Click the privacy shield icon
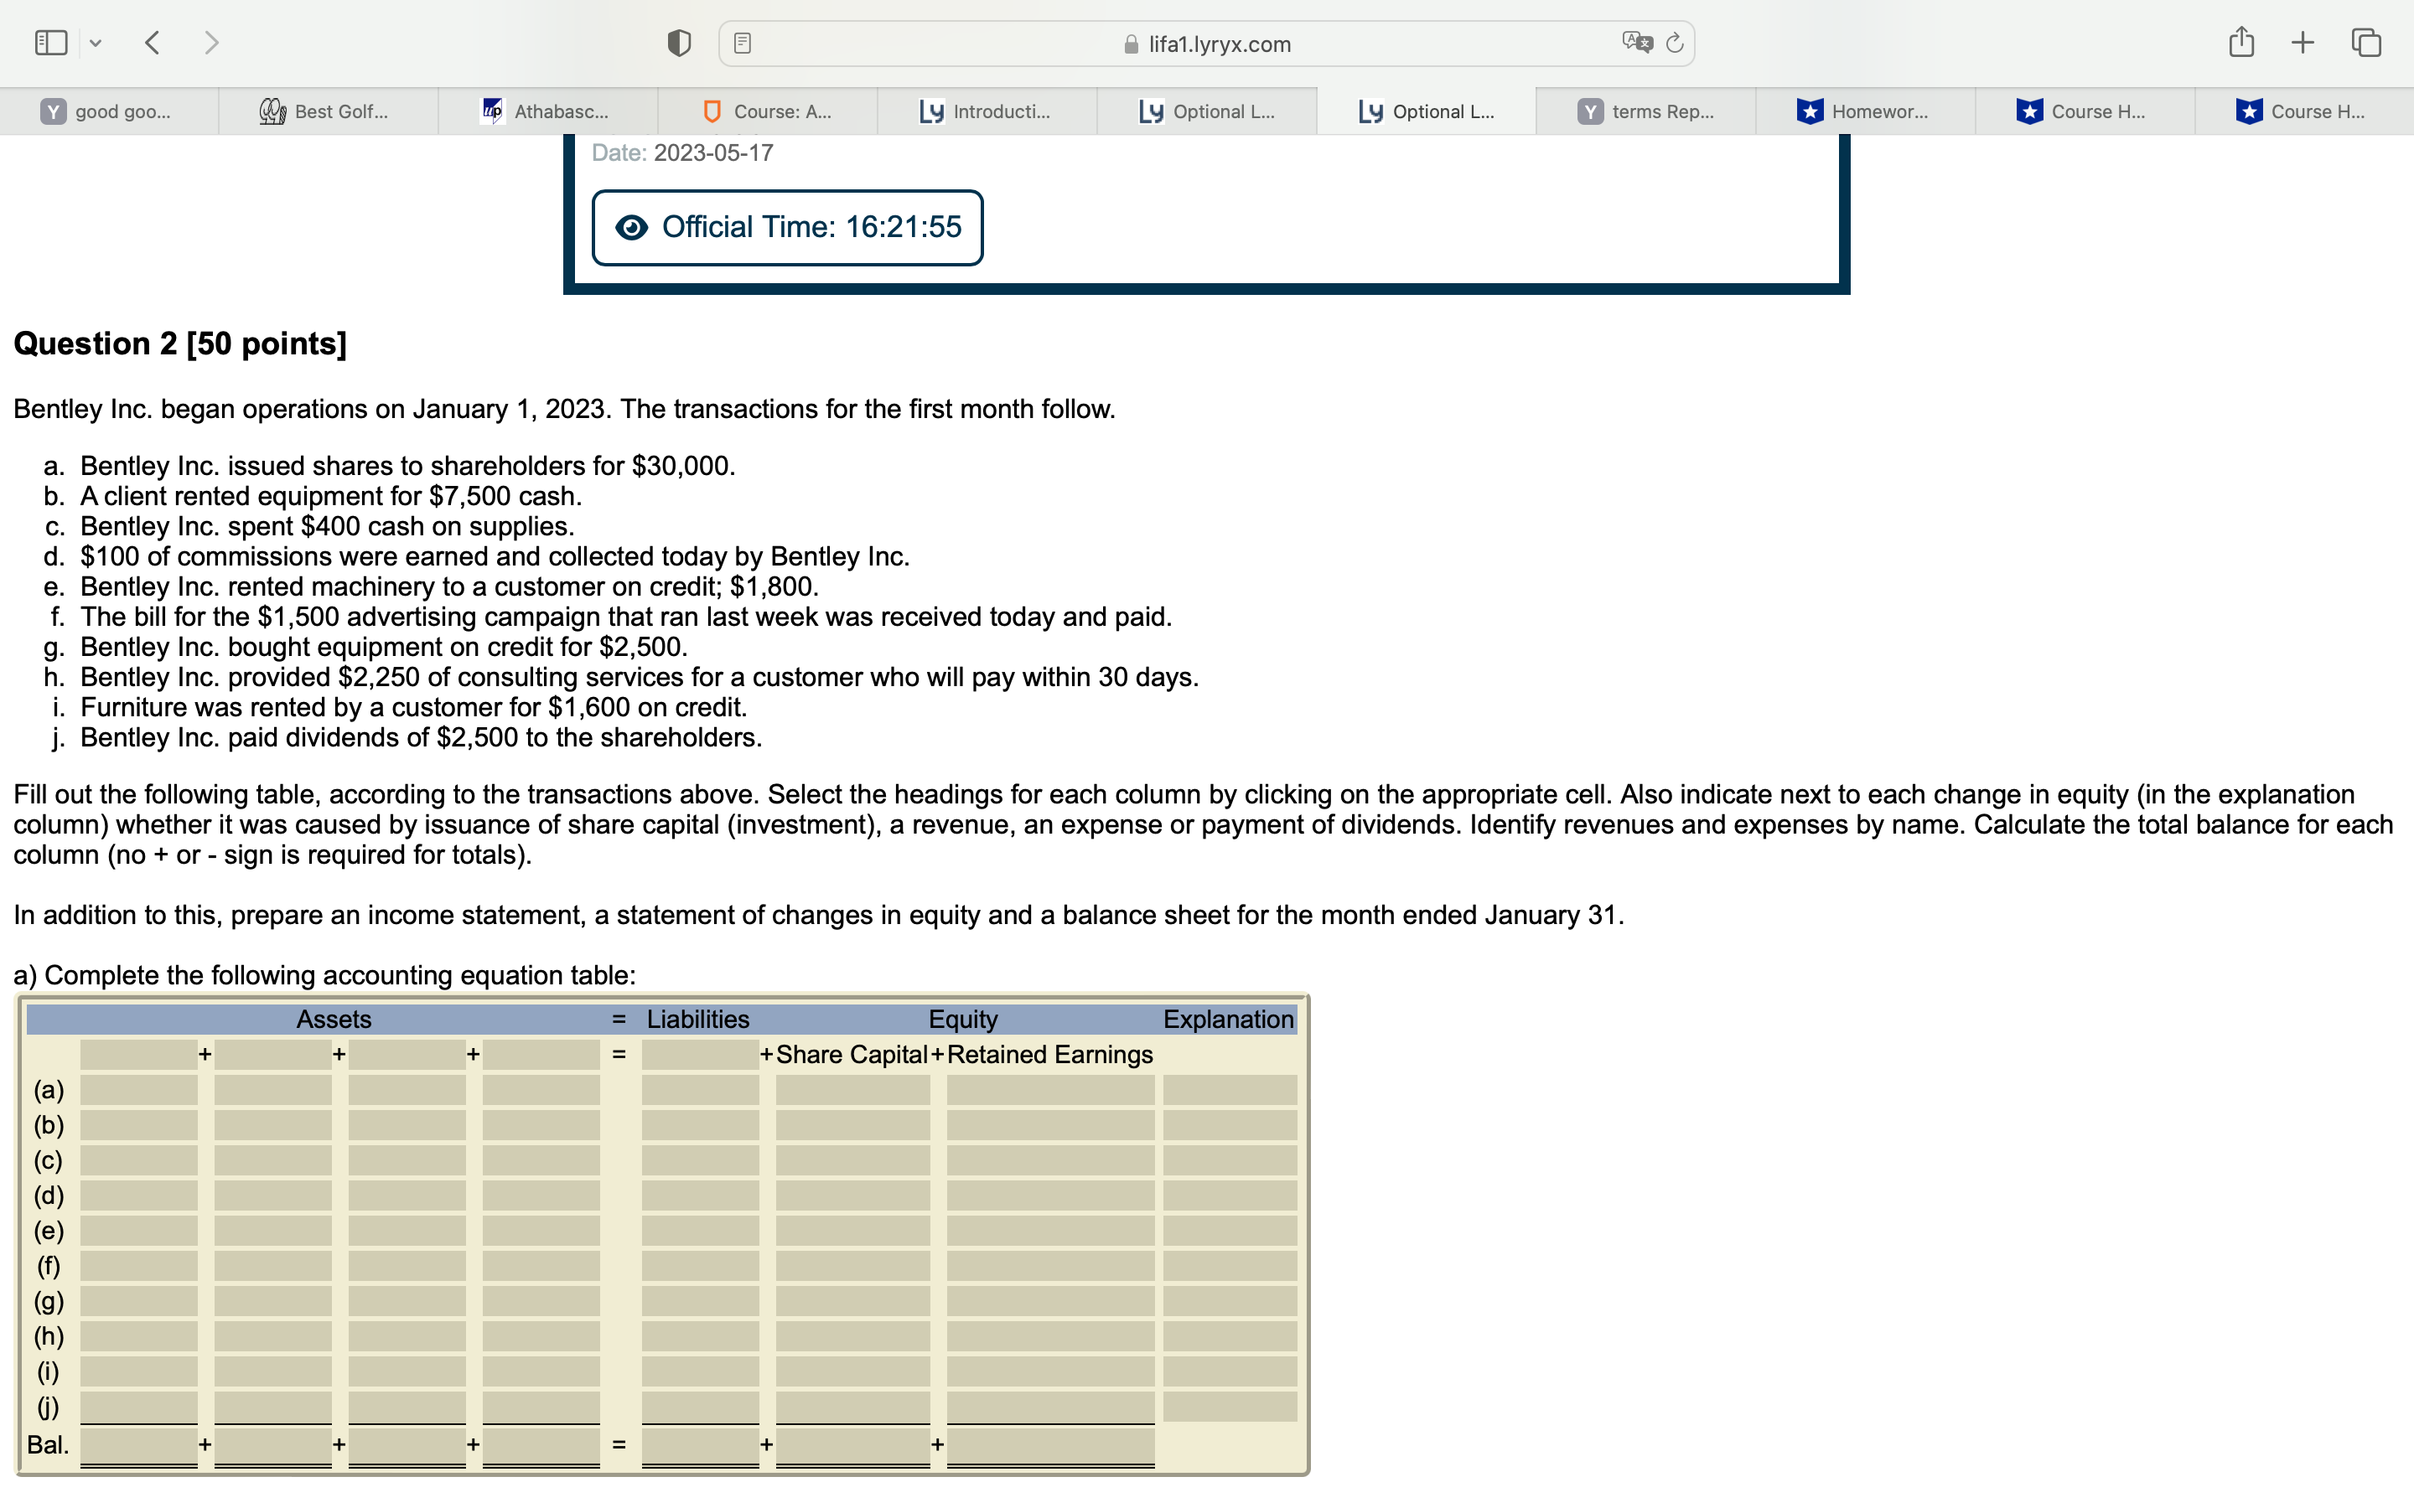The width and height of the screenshot is (2414, 1508). pyautogui.click(x=679, y=43)
